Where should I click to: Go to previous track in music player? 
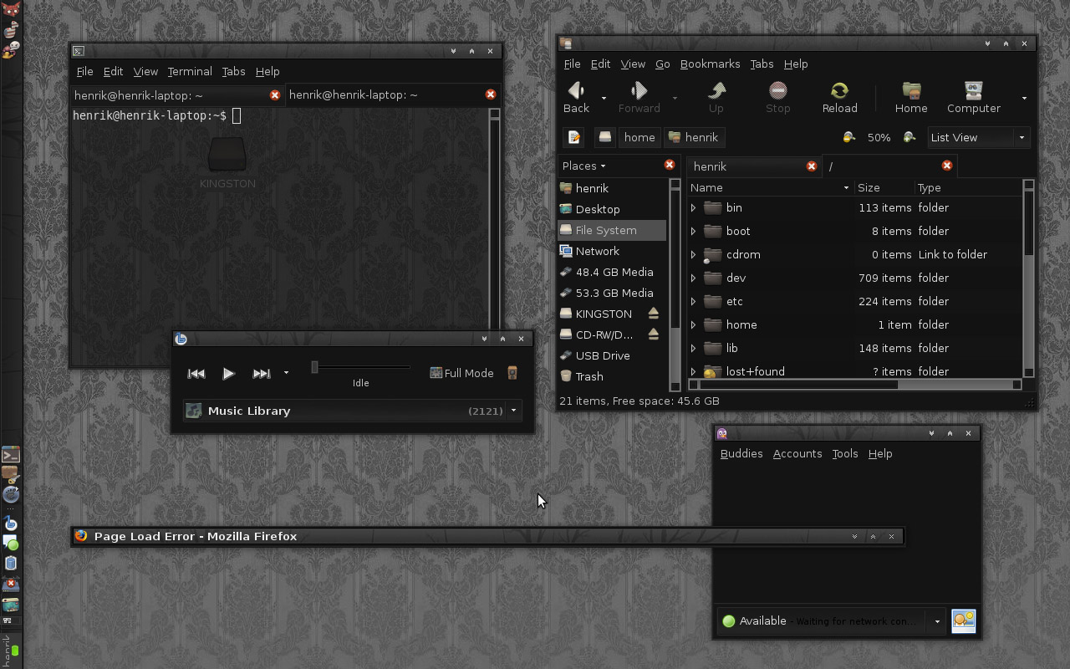coord(196,374)
